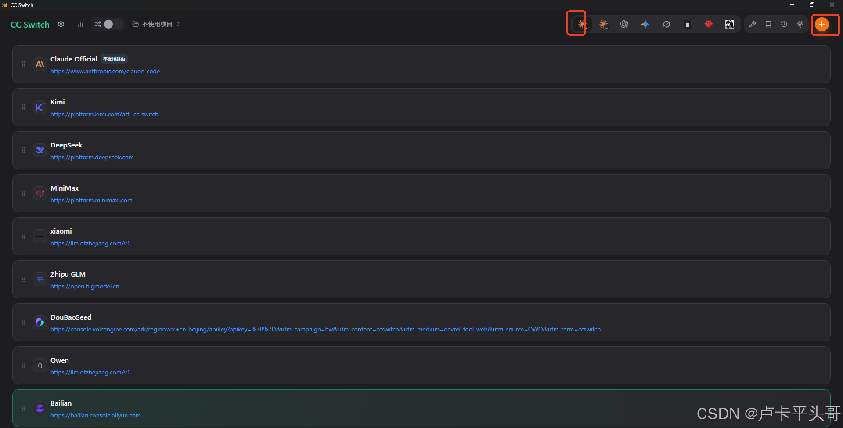Open the platform.minimaxi.com link

pos(91,200)
